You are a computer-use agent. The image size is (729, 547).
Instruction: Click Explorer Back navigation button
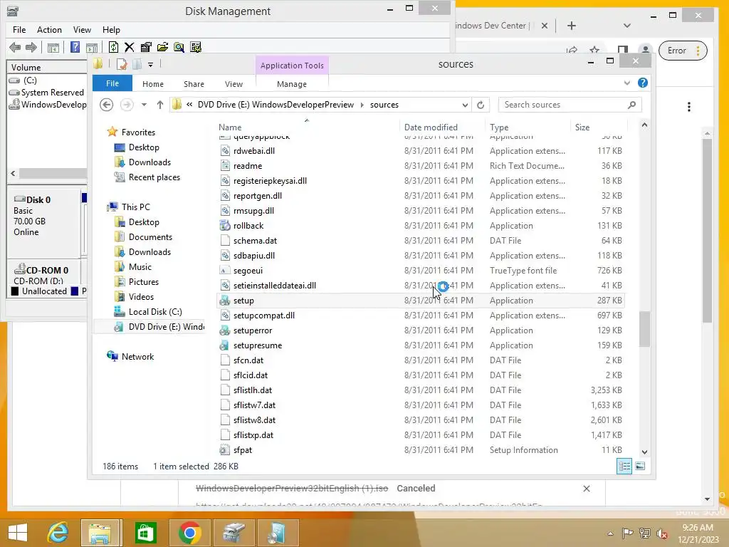(107, 105)
